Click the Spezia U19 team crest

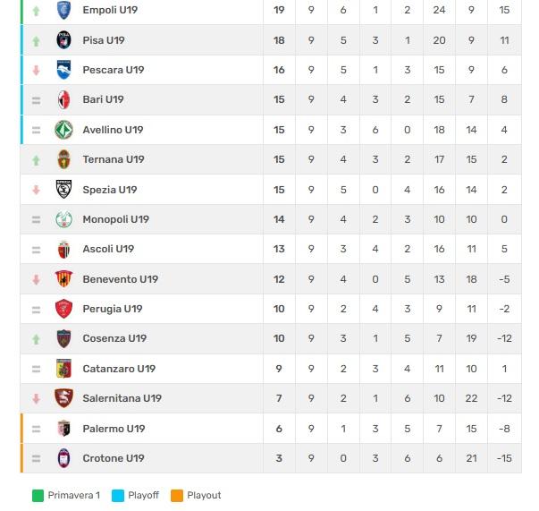coord(64,190)
